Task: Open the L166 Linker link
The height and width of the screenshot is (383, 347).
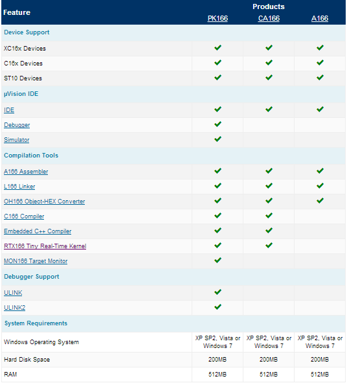Action: tap(19, 187)
